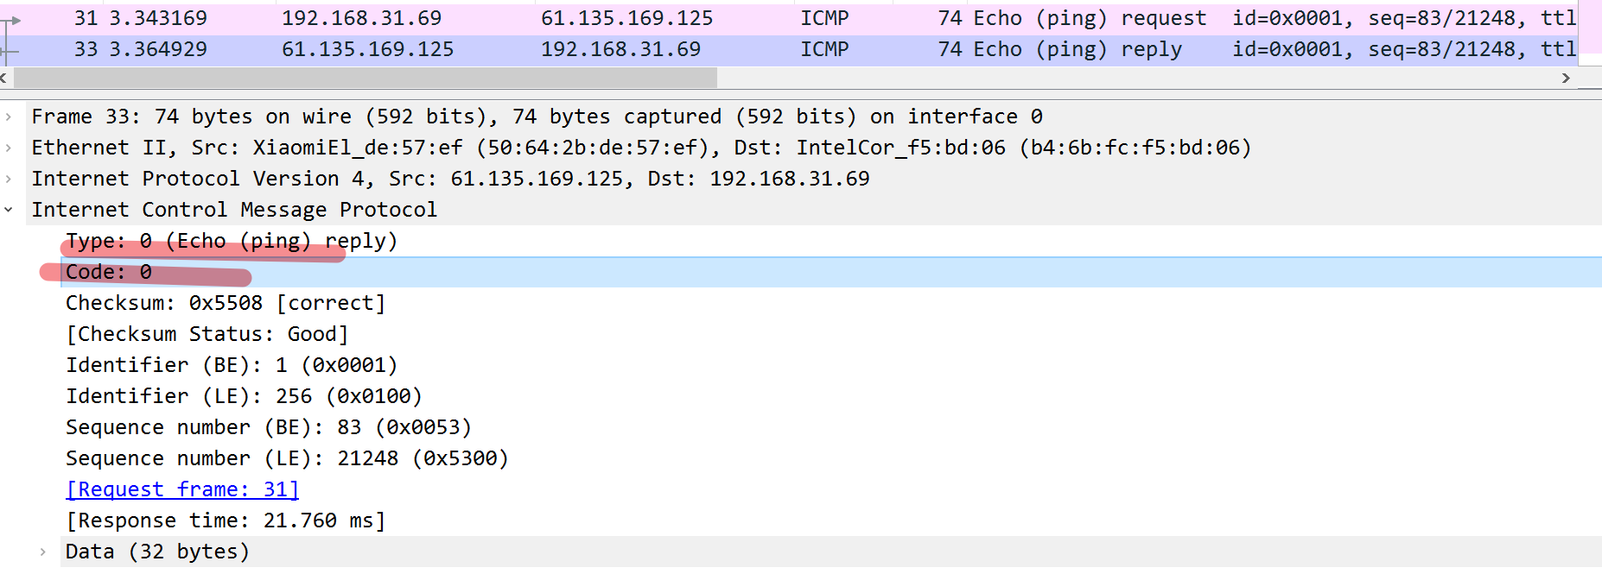Expand Internet Protocol Version 4 node
The width and height of the screenshot is (1602, 574).
tap(9, 179)
